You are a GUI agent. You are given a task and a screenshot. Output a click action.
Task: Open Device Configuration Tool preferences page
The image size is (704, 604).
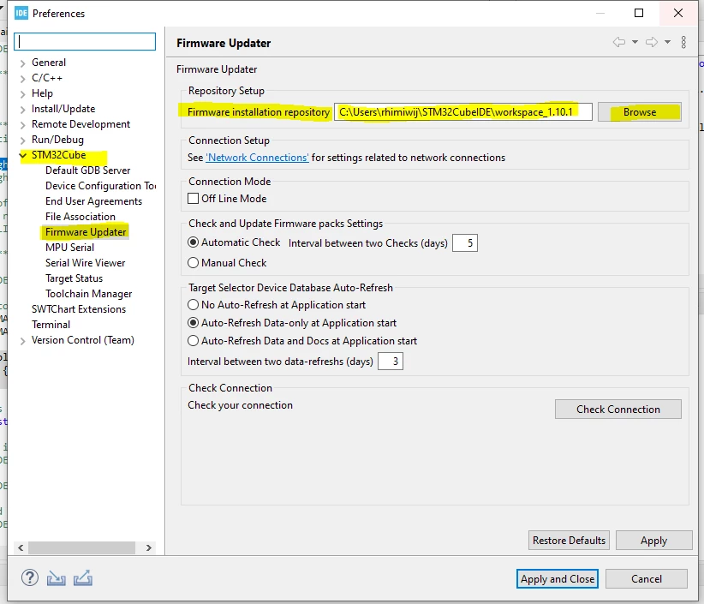[x=100, y=186]
